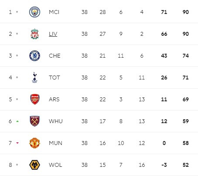Select the WOL team name
This screenshot has height=176, width=198.
55,165
